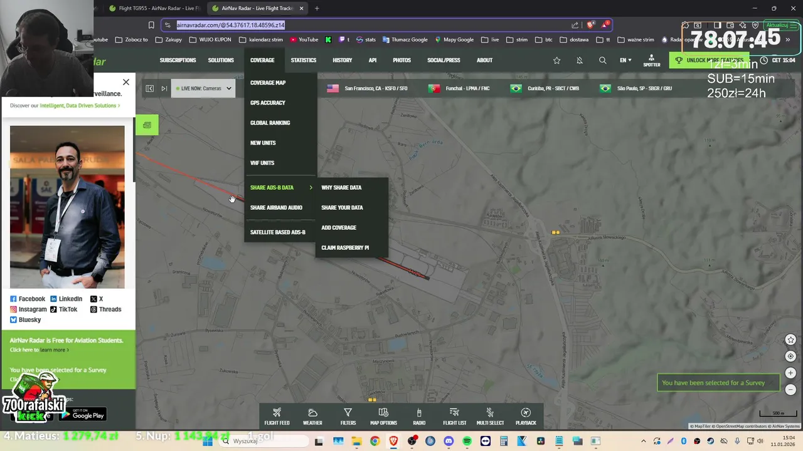This screenshot has height=451, width=803.
Task: Open the API menu item
Action: (373, 60)
